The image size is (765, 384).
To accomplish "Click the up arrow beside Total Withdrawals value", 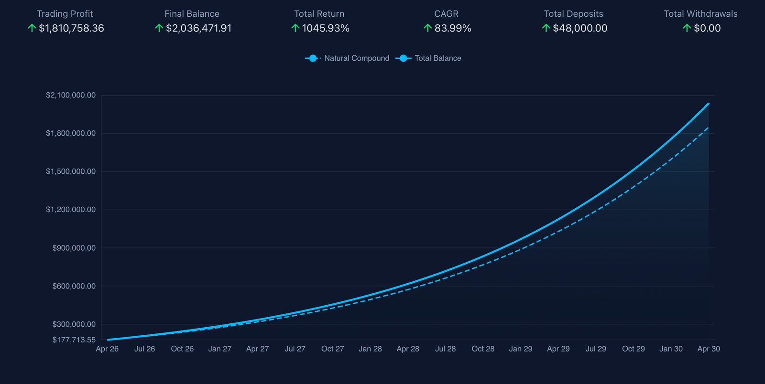I will click(x=687, y=28).
